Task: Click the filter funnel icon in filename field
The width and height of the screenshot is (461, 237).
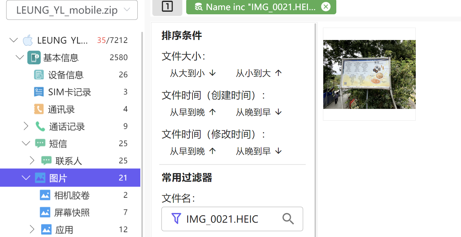Action: [176, 219]
